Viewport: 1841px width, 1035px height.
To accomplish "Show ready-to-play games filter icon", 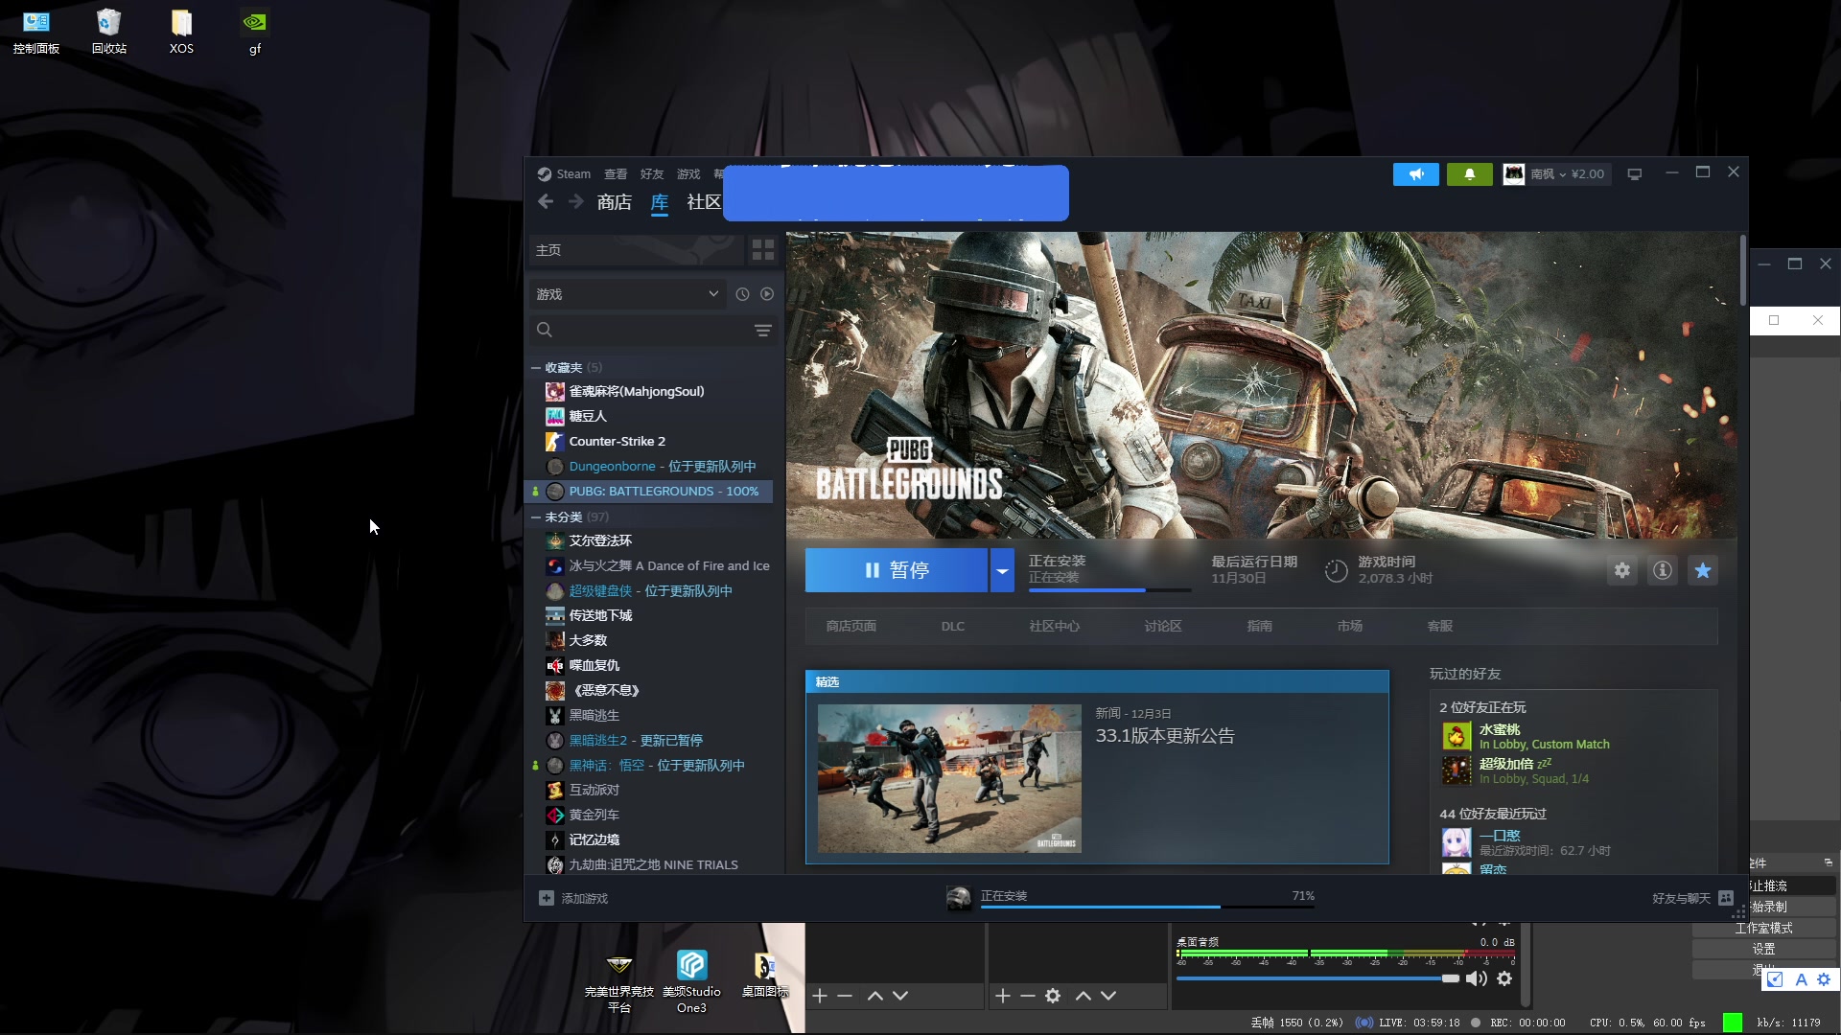I will point(767,294).
